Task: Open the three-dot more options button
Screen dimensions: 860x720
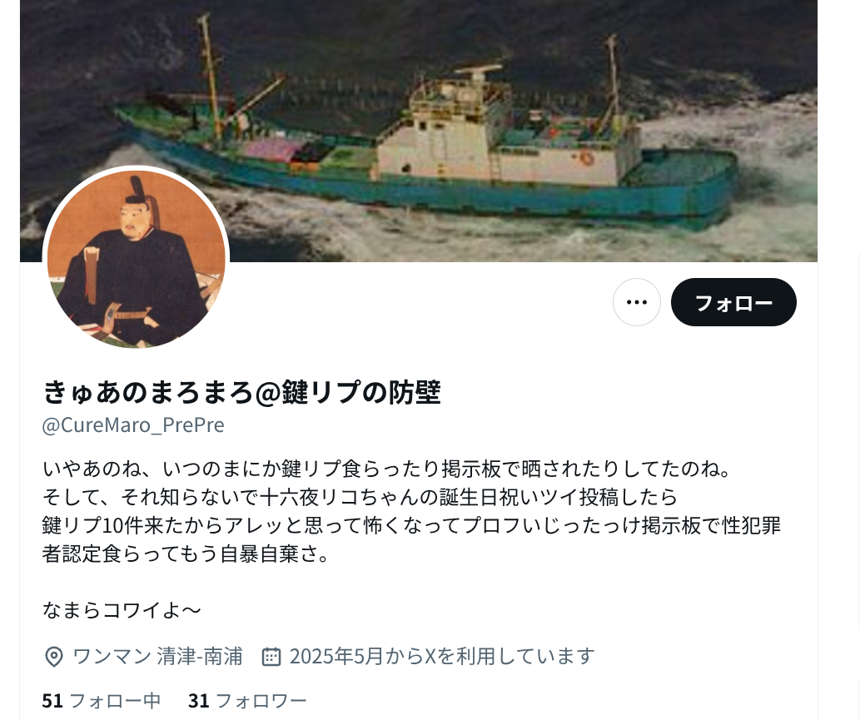Action: tap(636, 302)
